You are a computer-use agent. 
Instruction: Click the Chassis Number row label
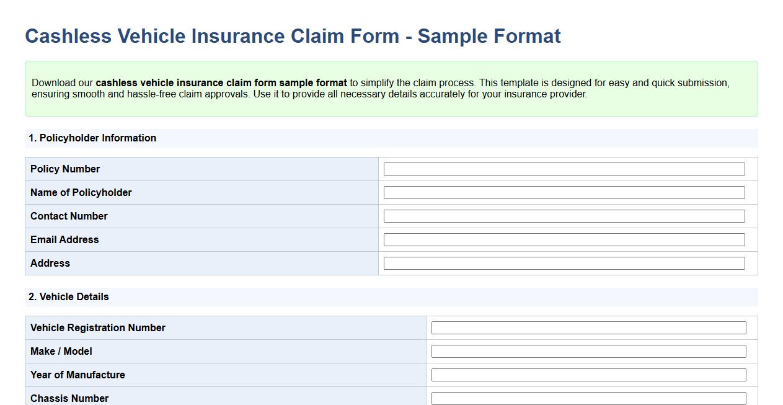68,398
